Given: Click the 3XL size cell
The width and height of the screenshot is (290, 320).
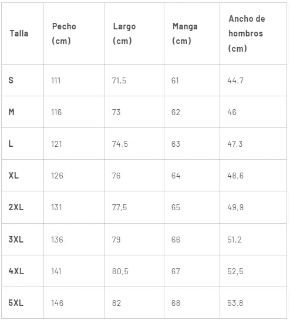Looking at the screenshot, I should 16,240.
